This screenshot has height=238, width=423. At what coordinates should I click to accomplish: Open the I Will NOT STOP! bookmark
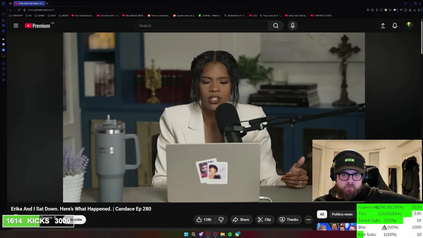coord(322,16)
